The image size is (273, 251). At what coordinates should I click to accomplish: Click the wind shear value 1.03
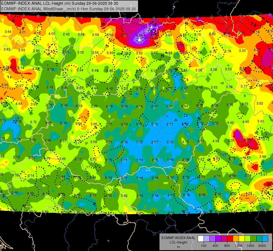click(x=17, y=139)
